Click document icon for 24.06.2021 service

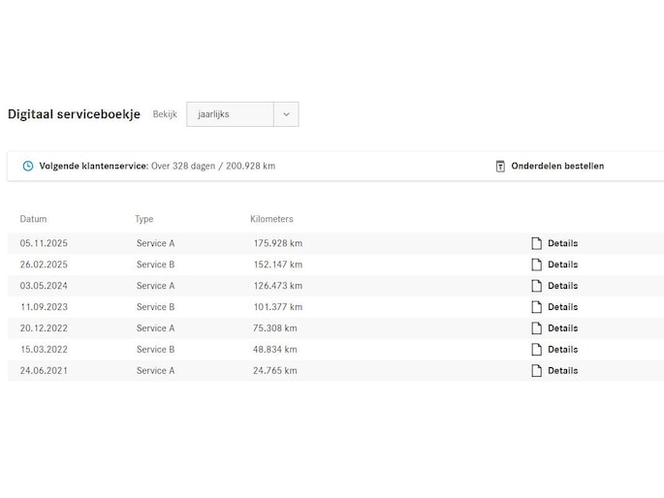536,371
